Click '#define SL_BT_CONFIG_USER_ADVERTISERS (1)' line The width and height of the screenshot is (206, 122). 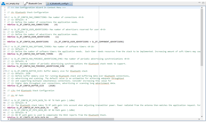point(33,37)
